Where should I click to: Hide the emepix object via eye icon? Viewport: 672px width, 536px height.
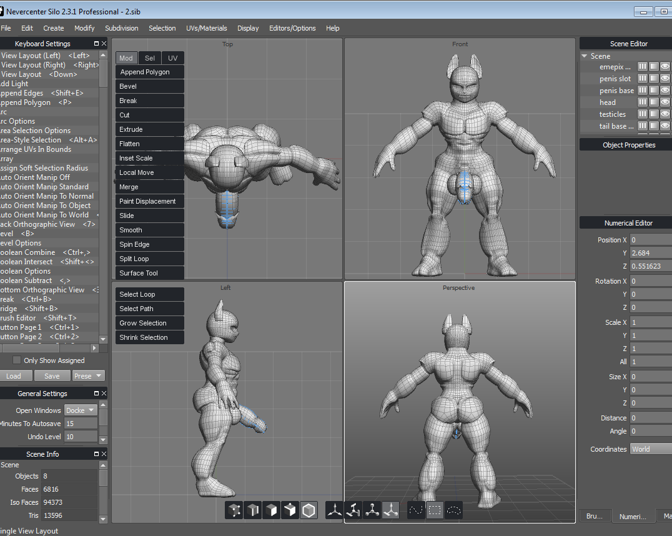click(665, 66)
